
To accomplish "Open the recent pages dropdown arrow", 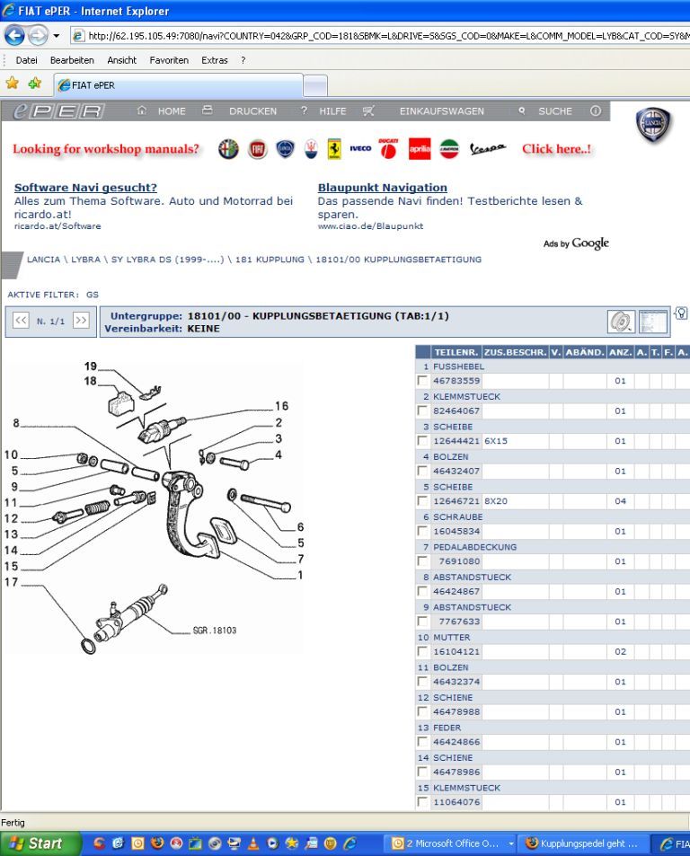I will pyautogui.click(x=57, y=36).
